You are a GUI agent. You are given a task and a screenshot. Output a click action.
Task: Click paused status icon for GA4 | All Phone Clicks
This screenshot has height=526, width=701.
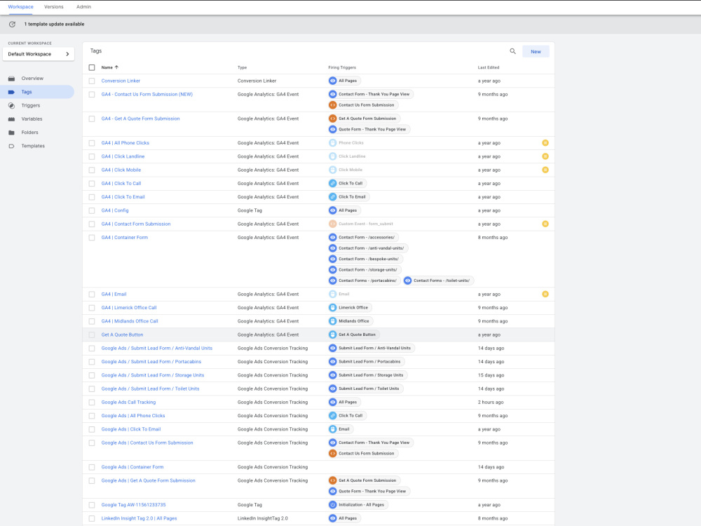click(x=545, y=143)
